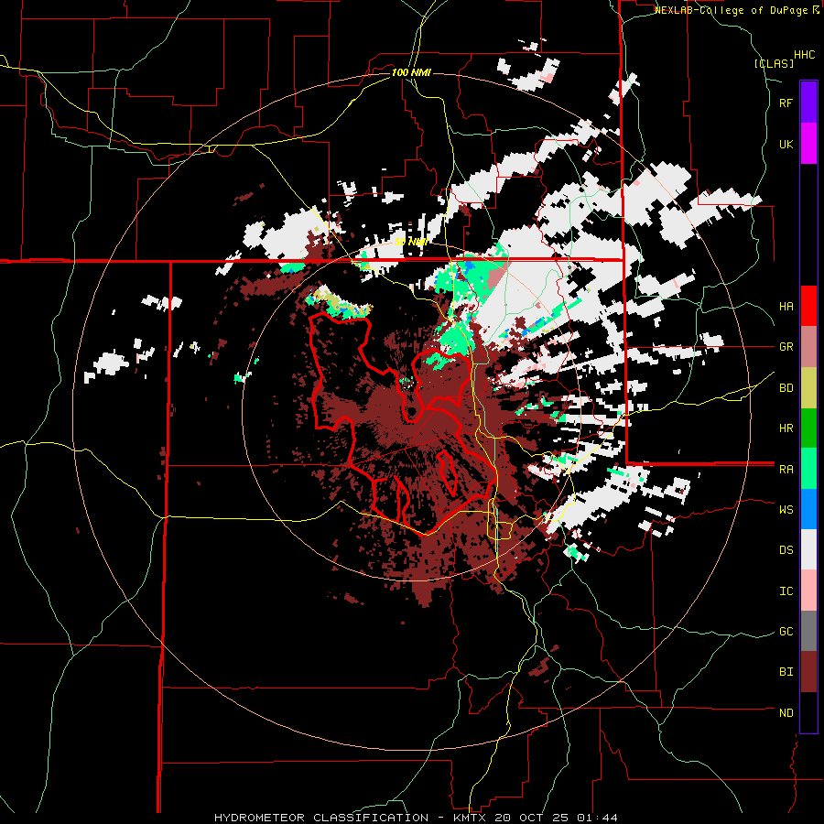
Task: Click the dark green HR swatch
Action: 808,428
